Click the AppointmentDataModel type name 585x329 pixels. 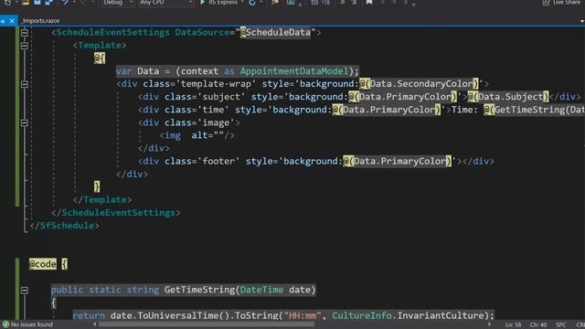point(294,71)
